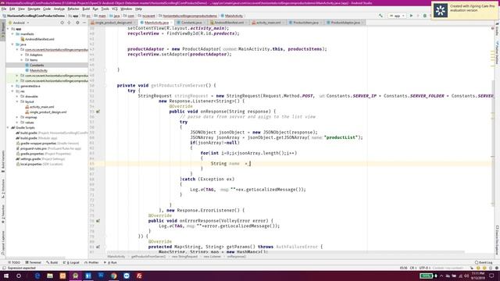Expand the Adaptors package
Image resolution: width=500 pixels, height=281 pixels.
[x=22, y=55]
